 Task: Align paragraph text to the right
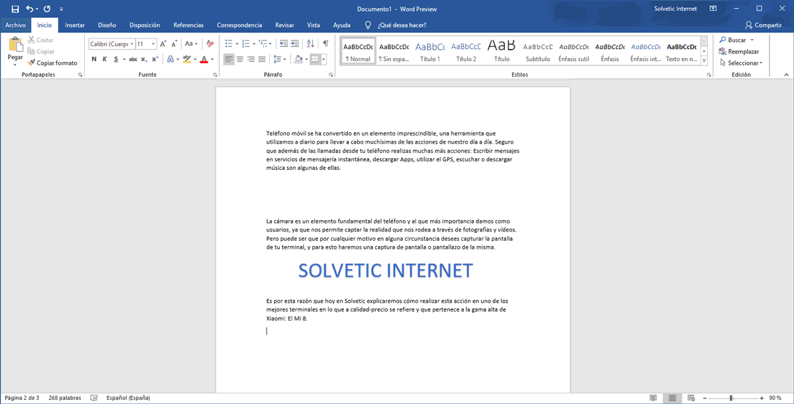(251, 59)
